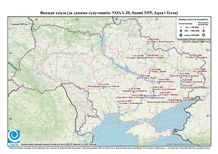Click the label 'Запоріжсталь, м. Запоріжжя'
The image size is (218, 154).
click(x=164, y=89)
